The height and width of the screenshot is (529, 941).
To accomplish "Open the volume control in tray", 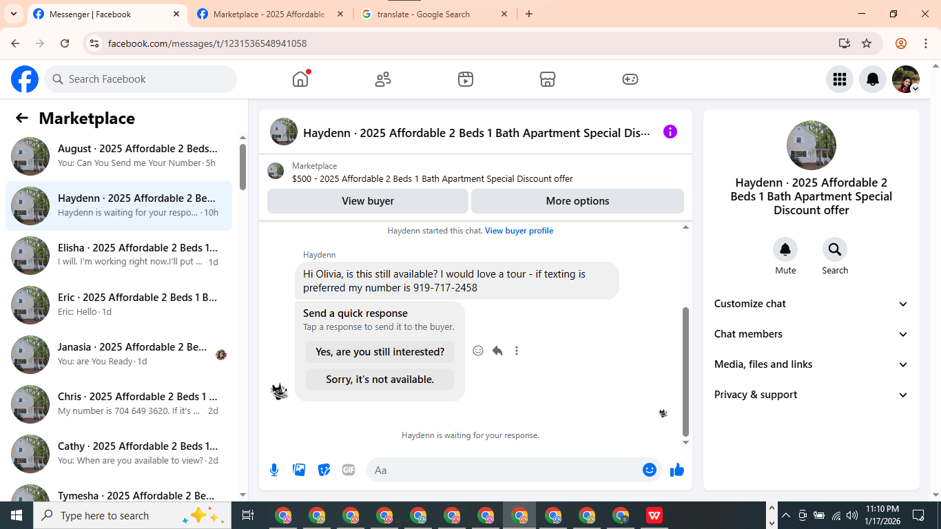I will 852,515.
